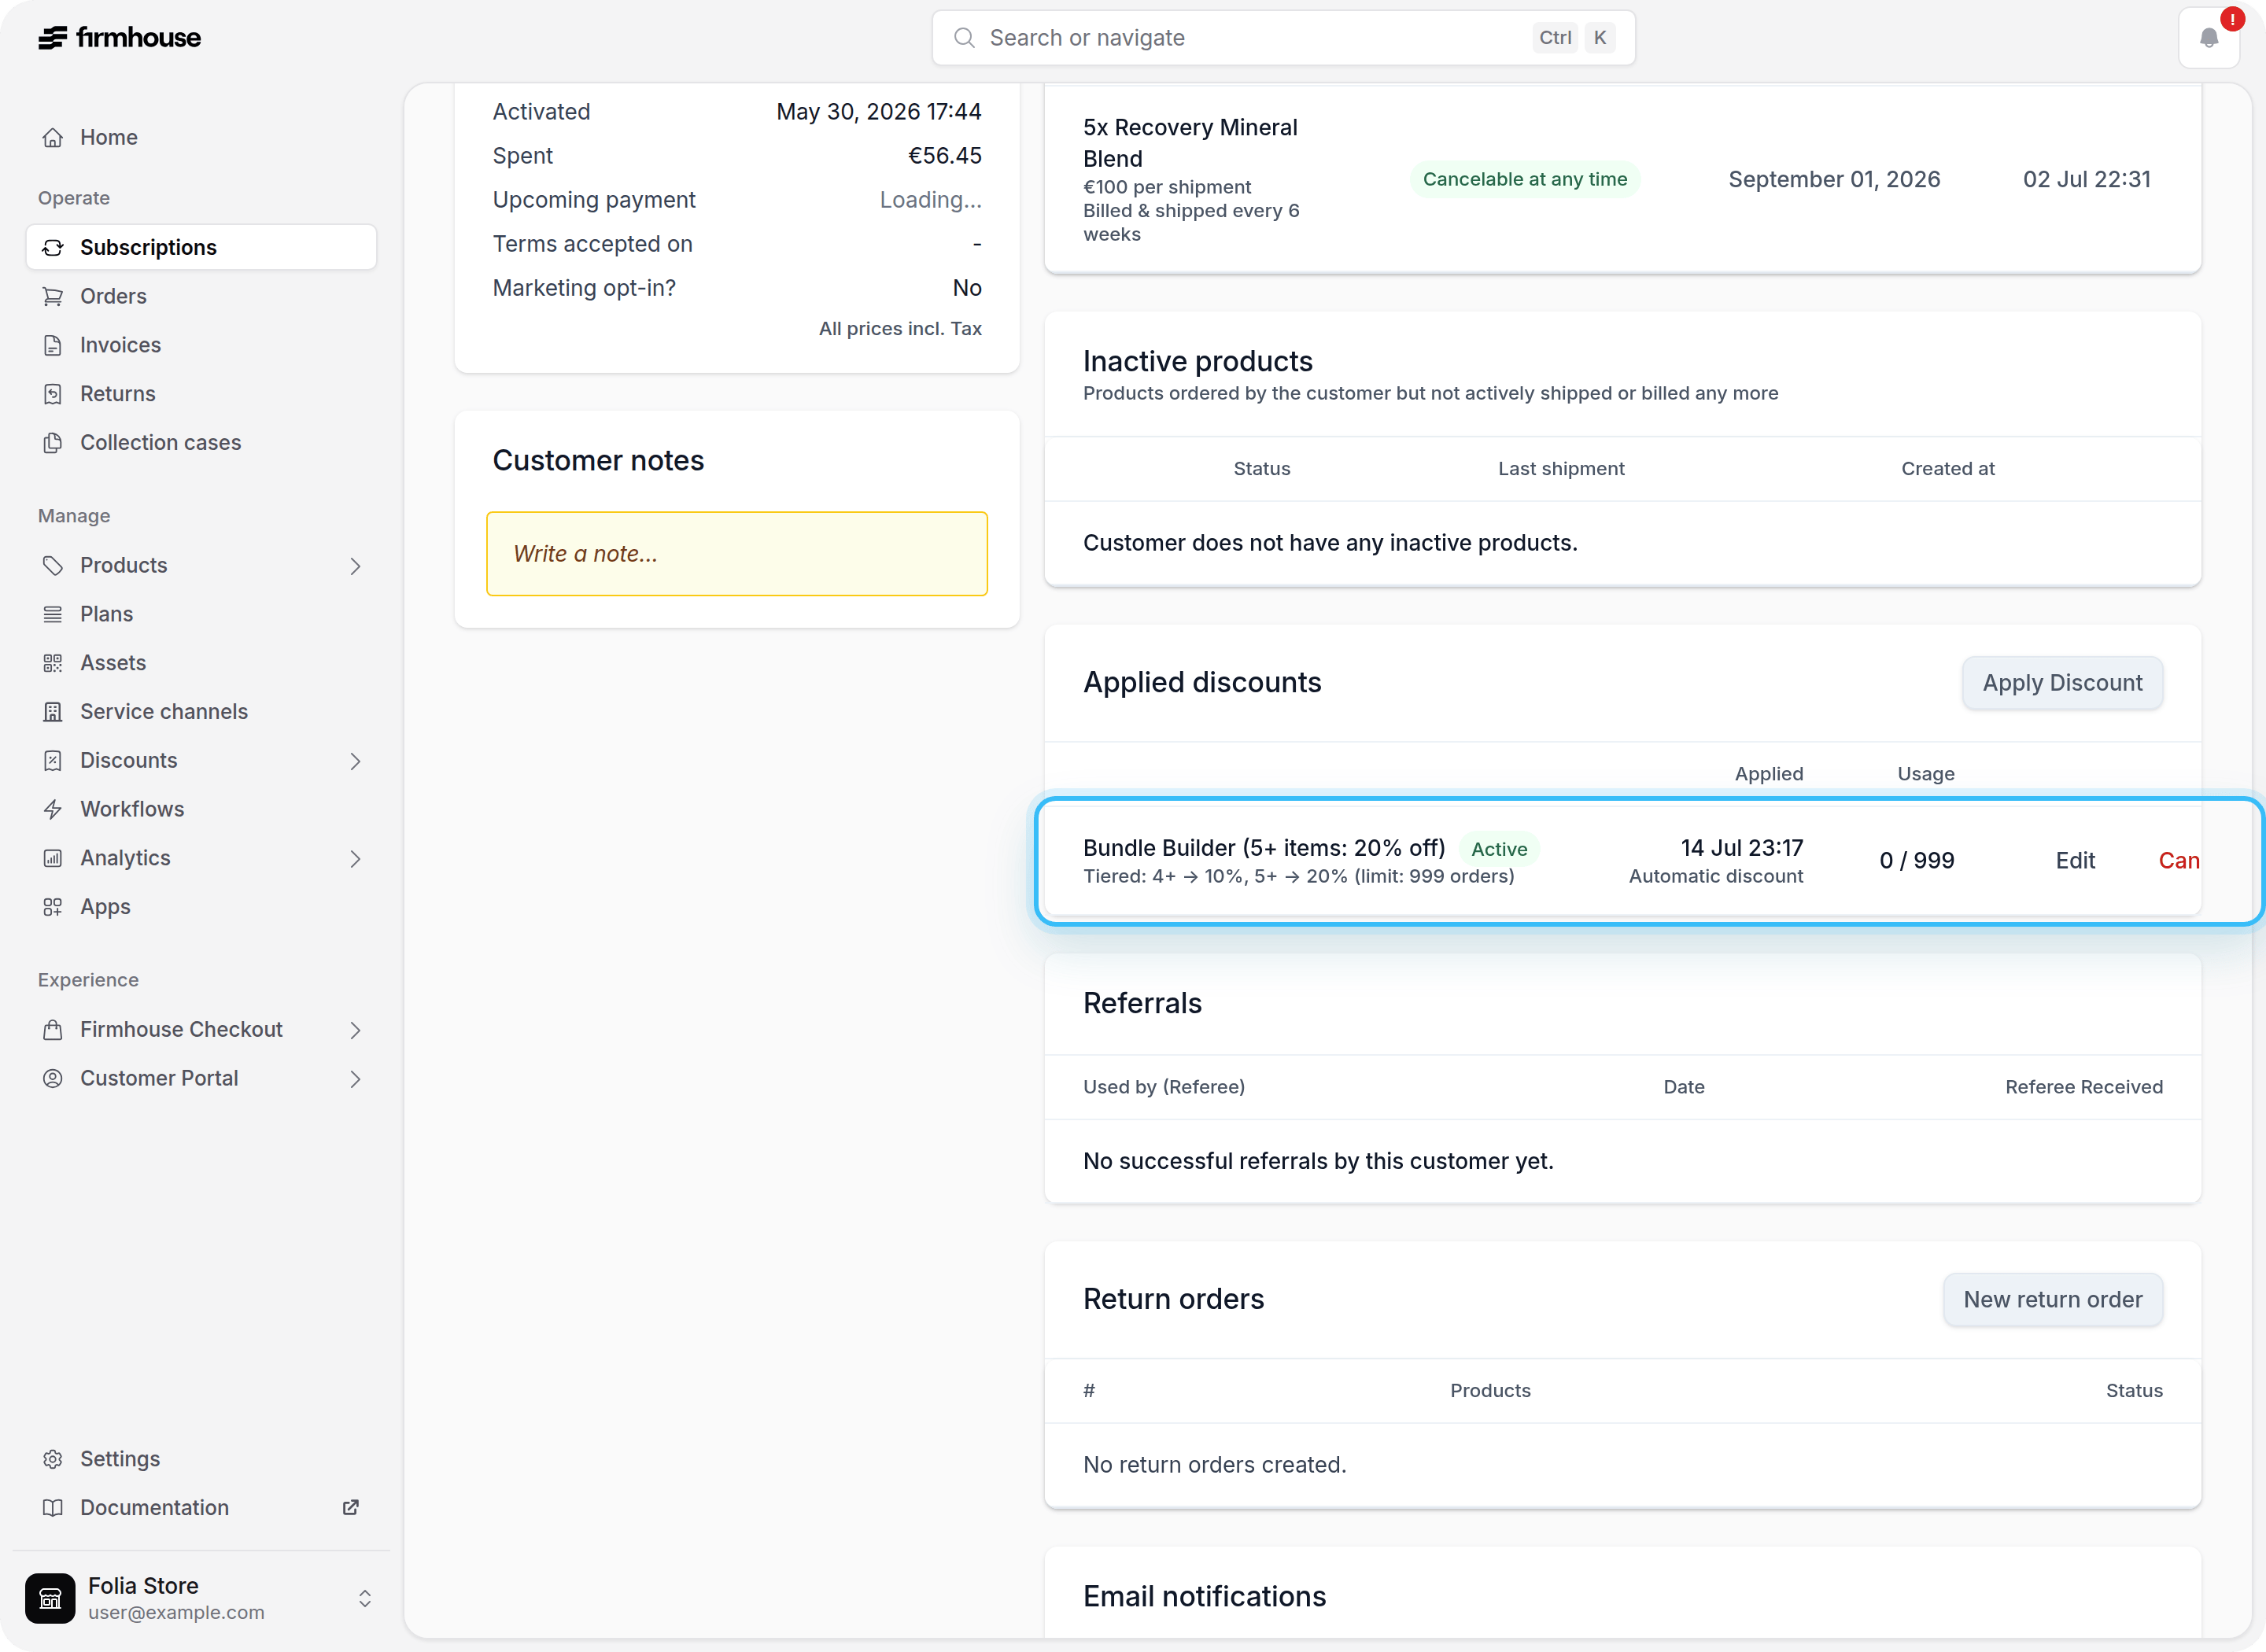Click the Documentation book icon

coord(53,1507)
